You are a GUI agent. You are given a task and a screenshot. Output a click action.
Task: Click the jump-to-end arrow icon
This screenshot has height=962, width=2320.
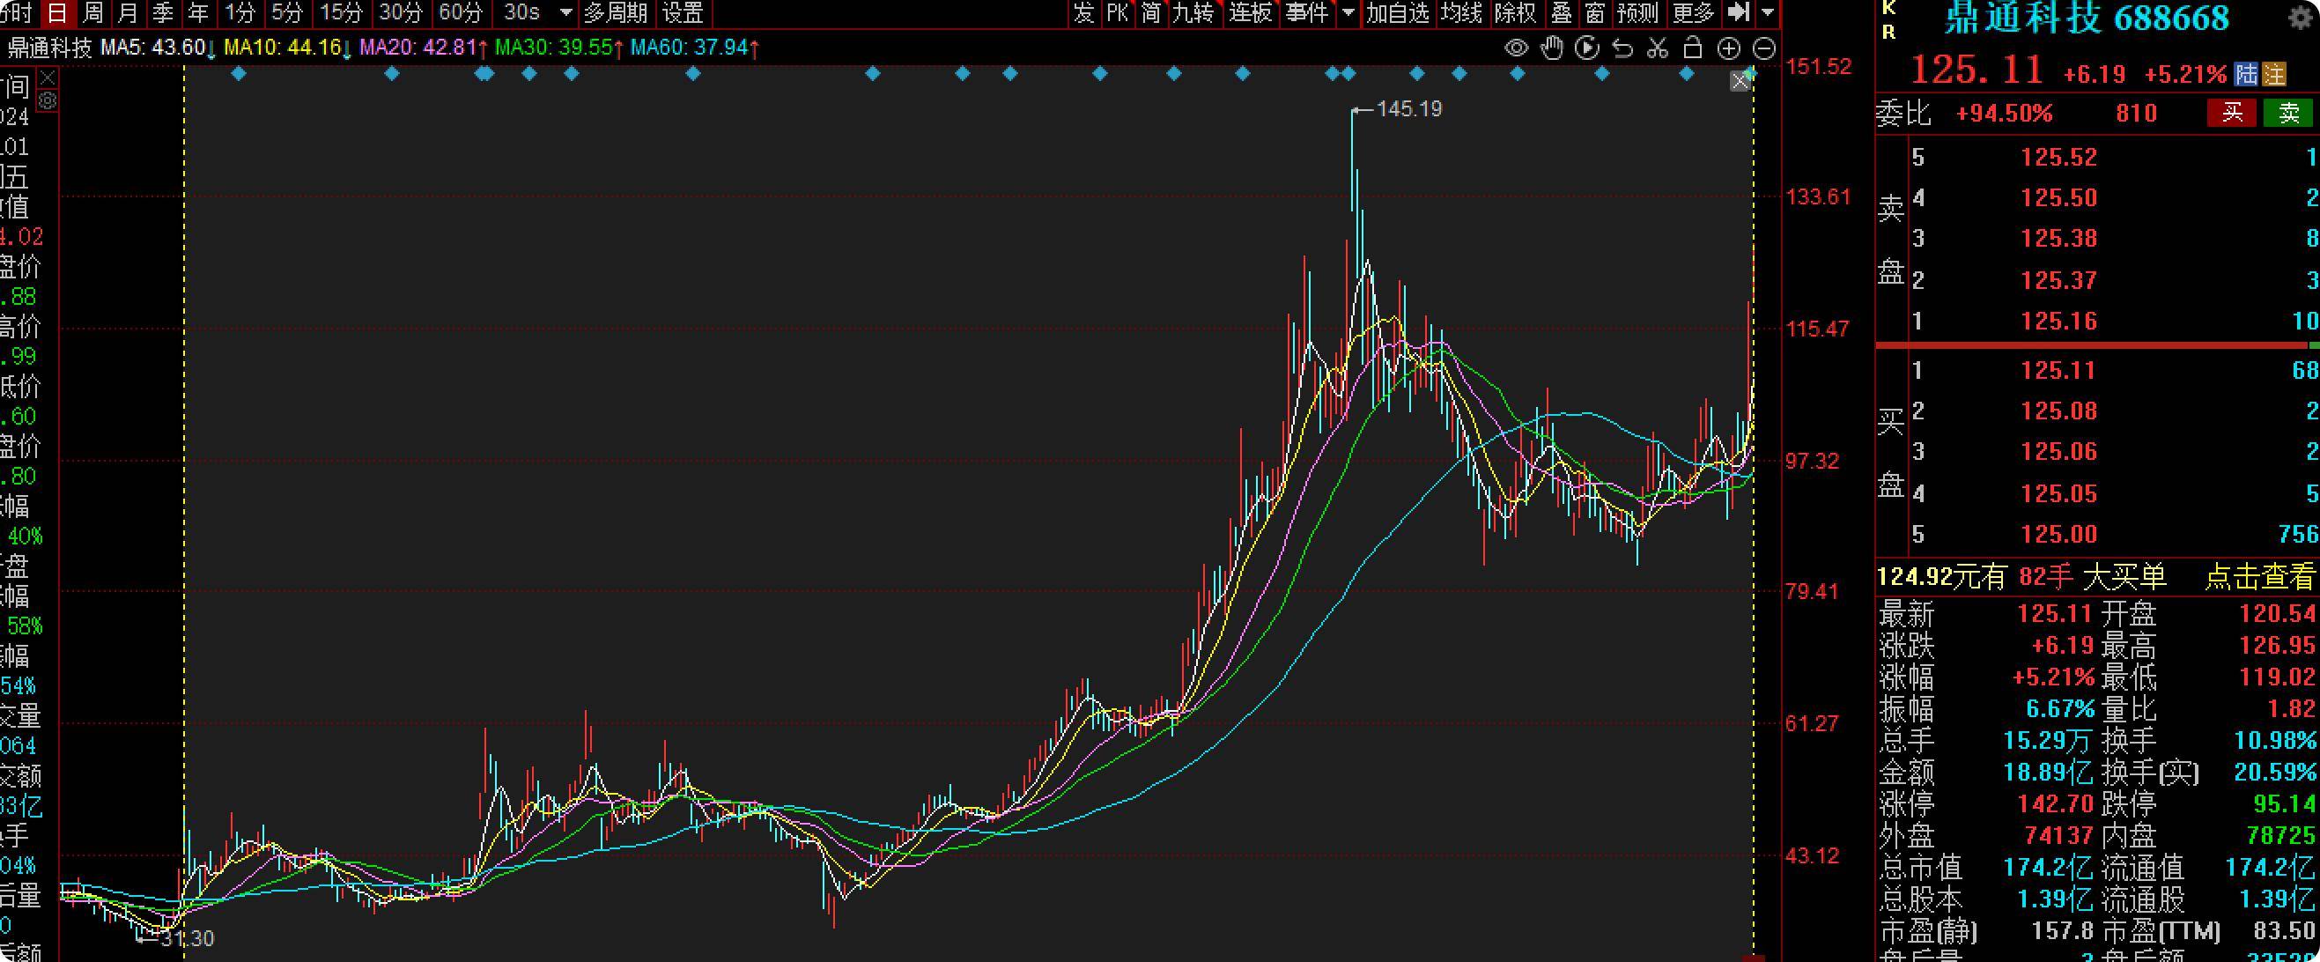point(1739,12)
